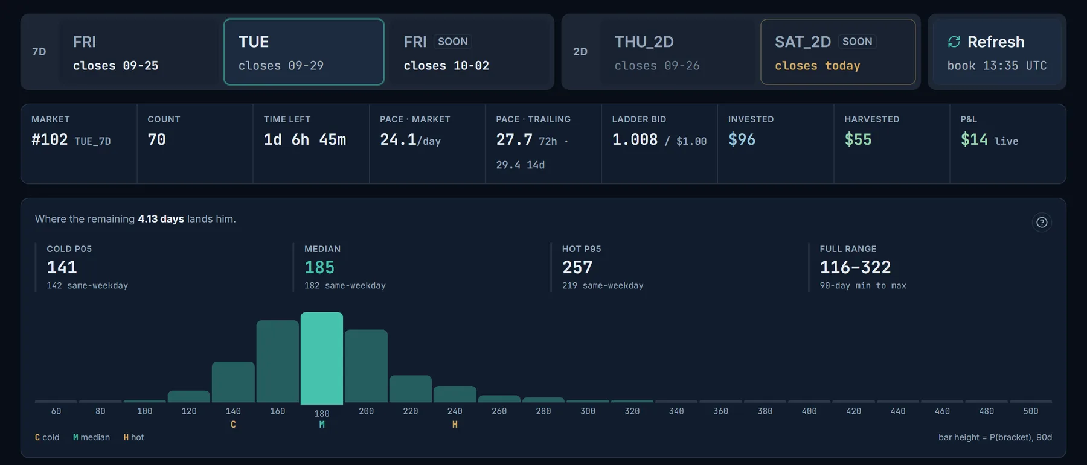Image resolution: width=1087 pixels, height=465 pixels.
Task: Click the harvested amount '$55'
Action: click(858, 139)
